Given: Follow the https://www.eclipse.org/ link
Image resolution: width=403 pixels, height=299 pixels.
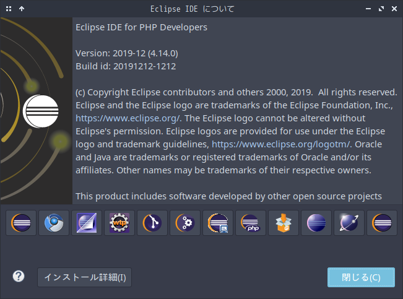Looking at the screenshot, I should pos(128,118).
